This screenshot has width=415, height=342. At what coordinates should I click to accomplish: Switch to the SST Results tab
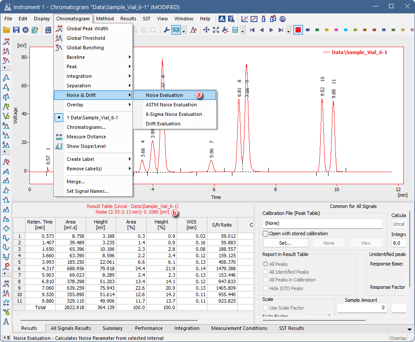pyautogui.click(x=291, y=328)
